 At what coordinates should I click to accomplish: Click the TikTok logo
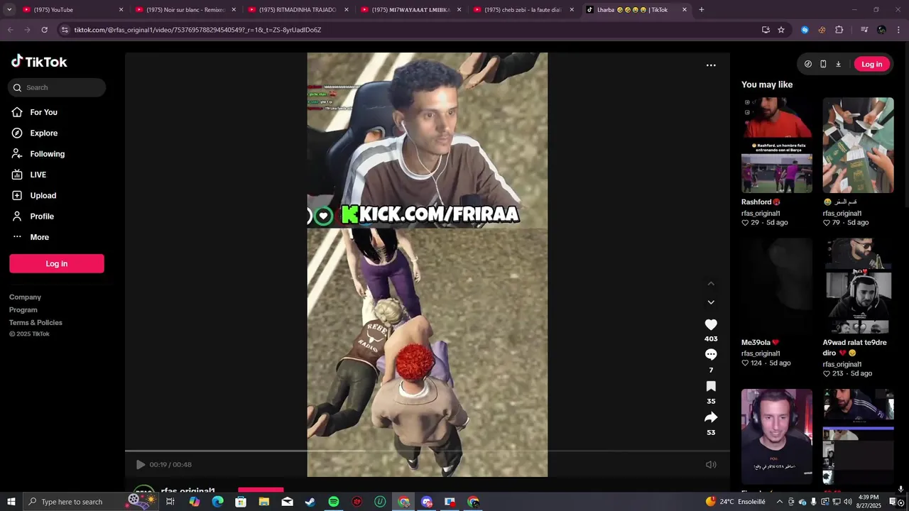coord(39,62)
